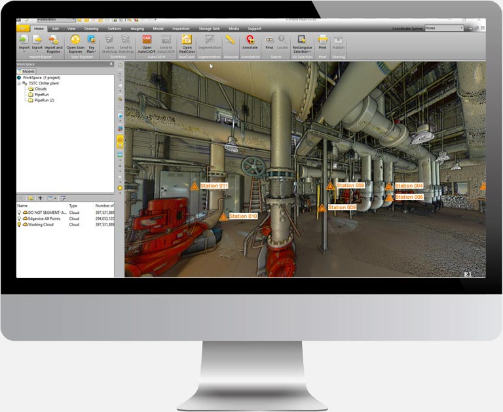Open RealColor from the ribbon

187,39
